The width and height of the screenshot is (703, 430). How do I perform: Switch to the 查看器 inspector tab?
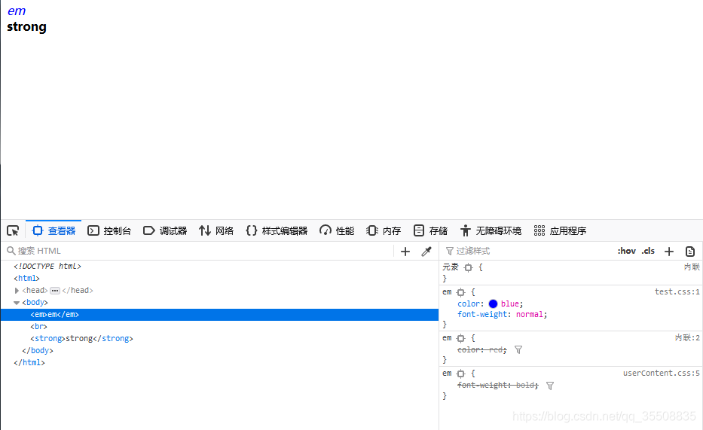[x=53, y=230]
